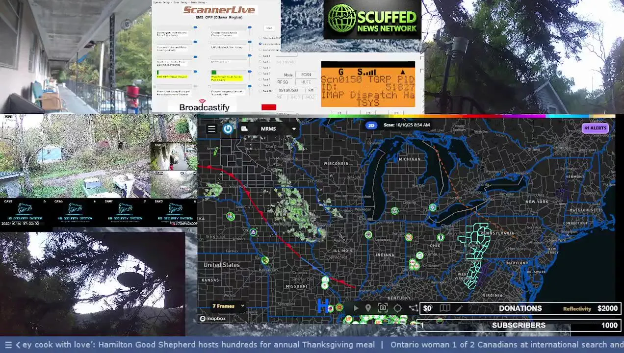Click the radar site marker near Kansas City
The image size is (624, 353).
265,260
